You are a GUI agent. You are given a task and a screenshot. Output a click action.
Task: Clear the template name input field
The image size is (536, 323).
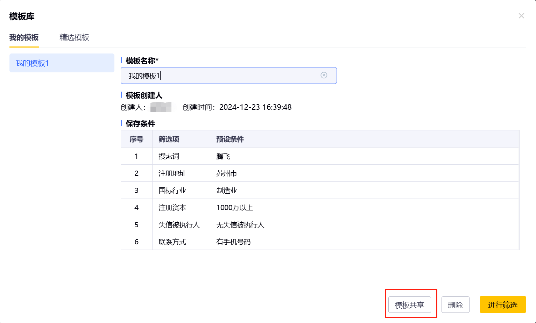tap(324, 75)
